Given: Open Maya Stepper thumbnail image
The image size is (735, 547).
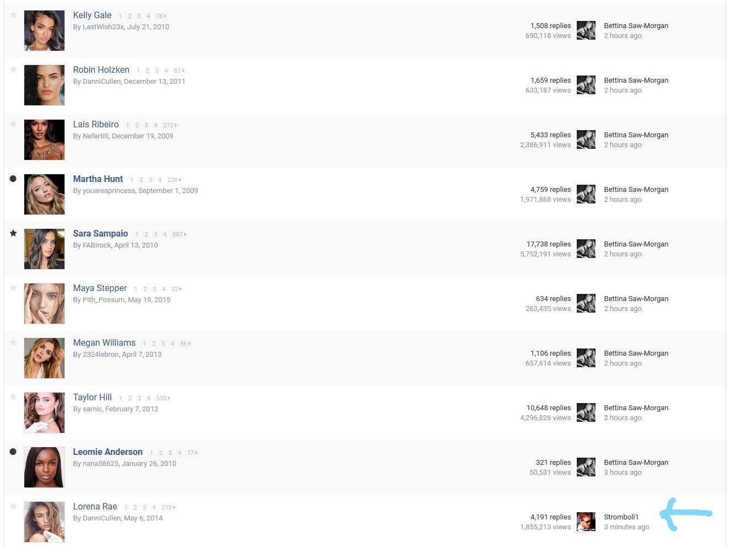Looking at the screenshot, I should (44, 303).
